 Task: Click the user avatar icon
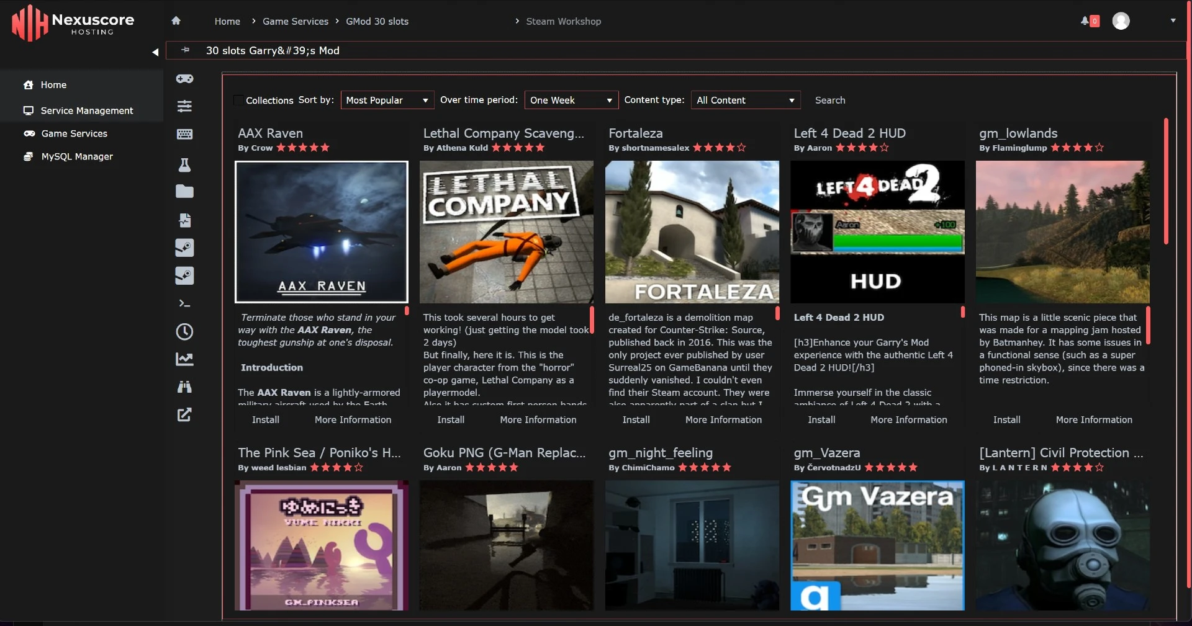point(1121,20)
